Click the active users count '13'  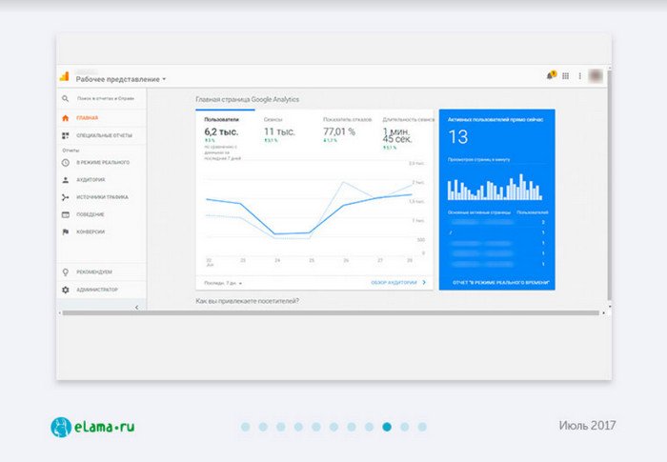coord(458,137)
